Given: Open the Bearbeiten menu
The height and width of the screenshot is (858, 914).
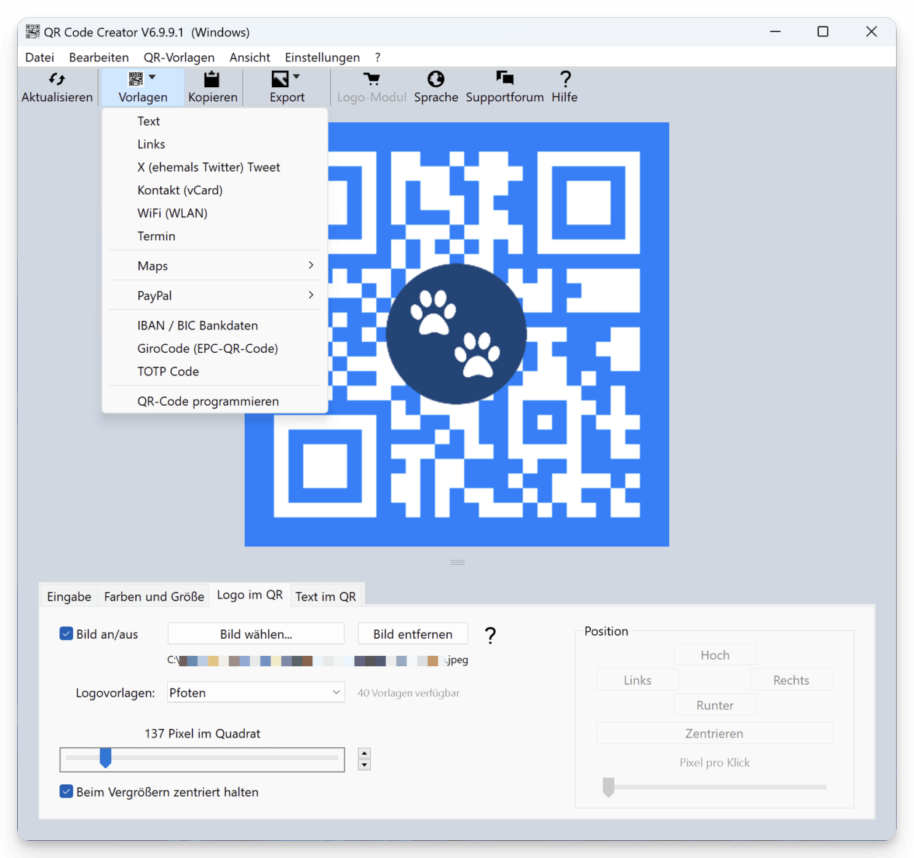Looking at the screenshot, I should [x=99, y=57].
